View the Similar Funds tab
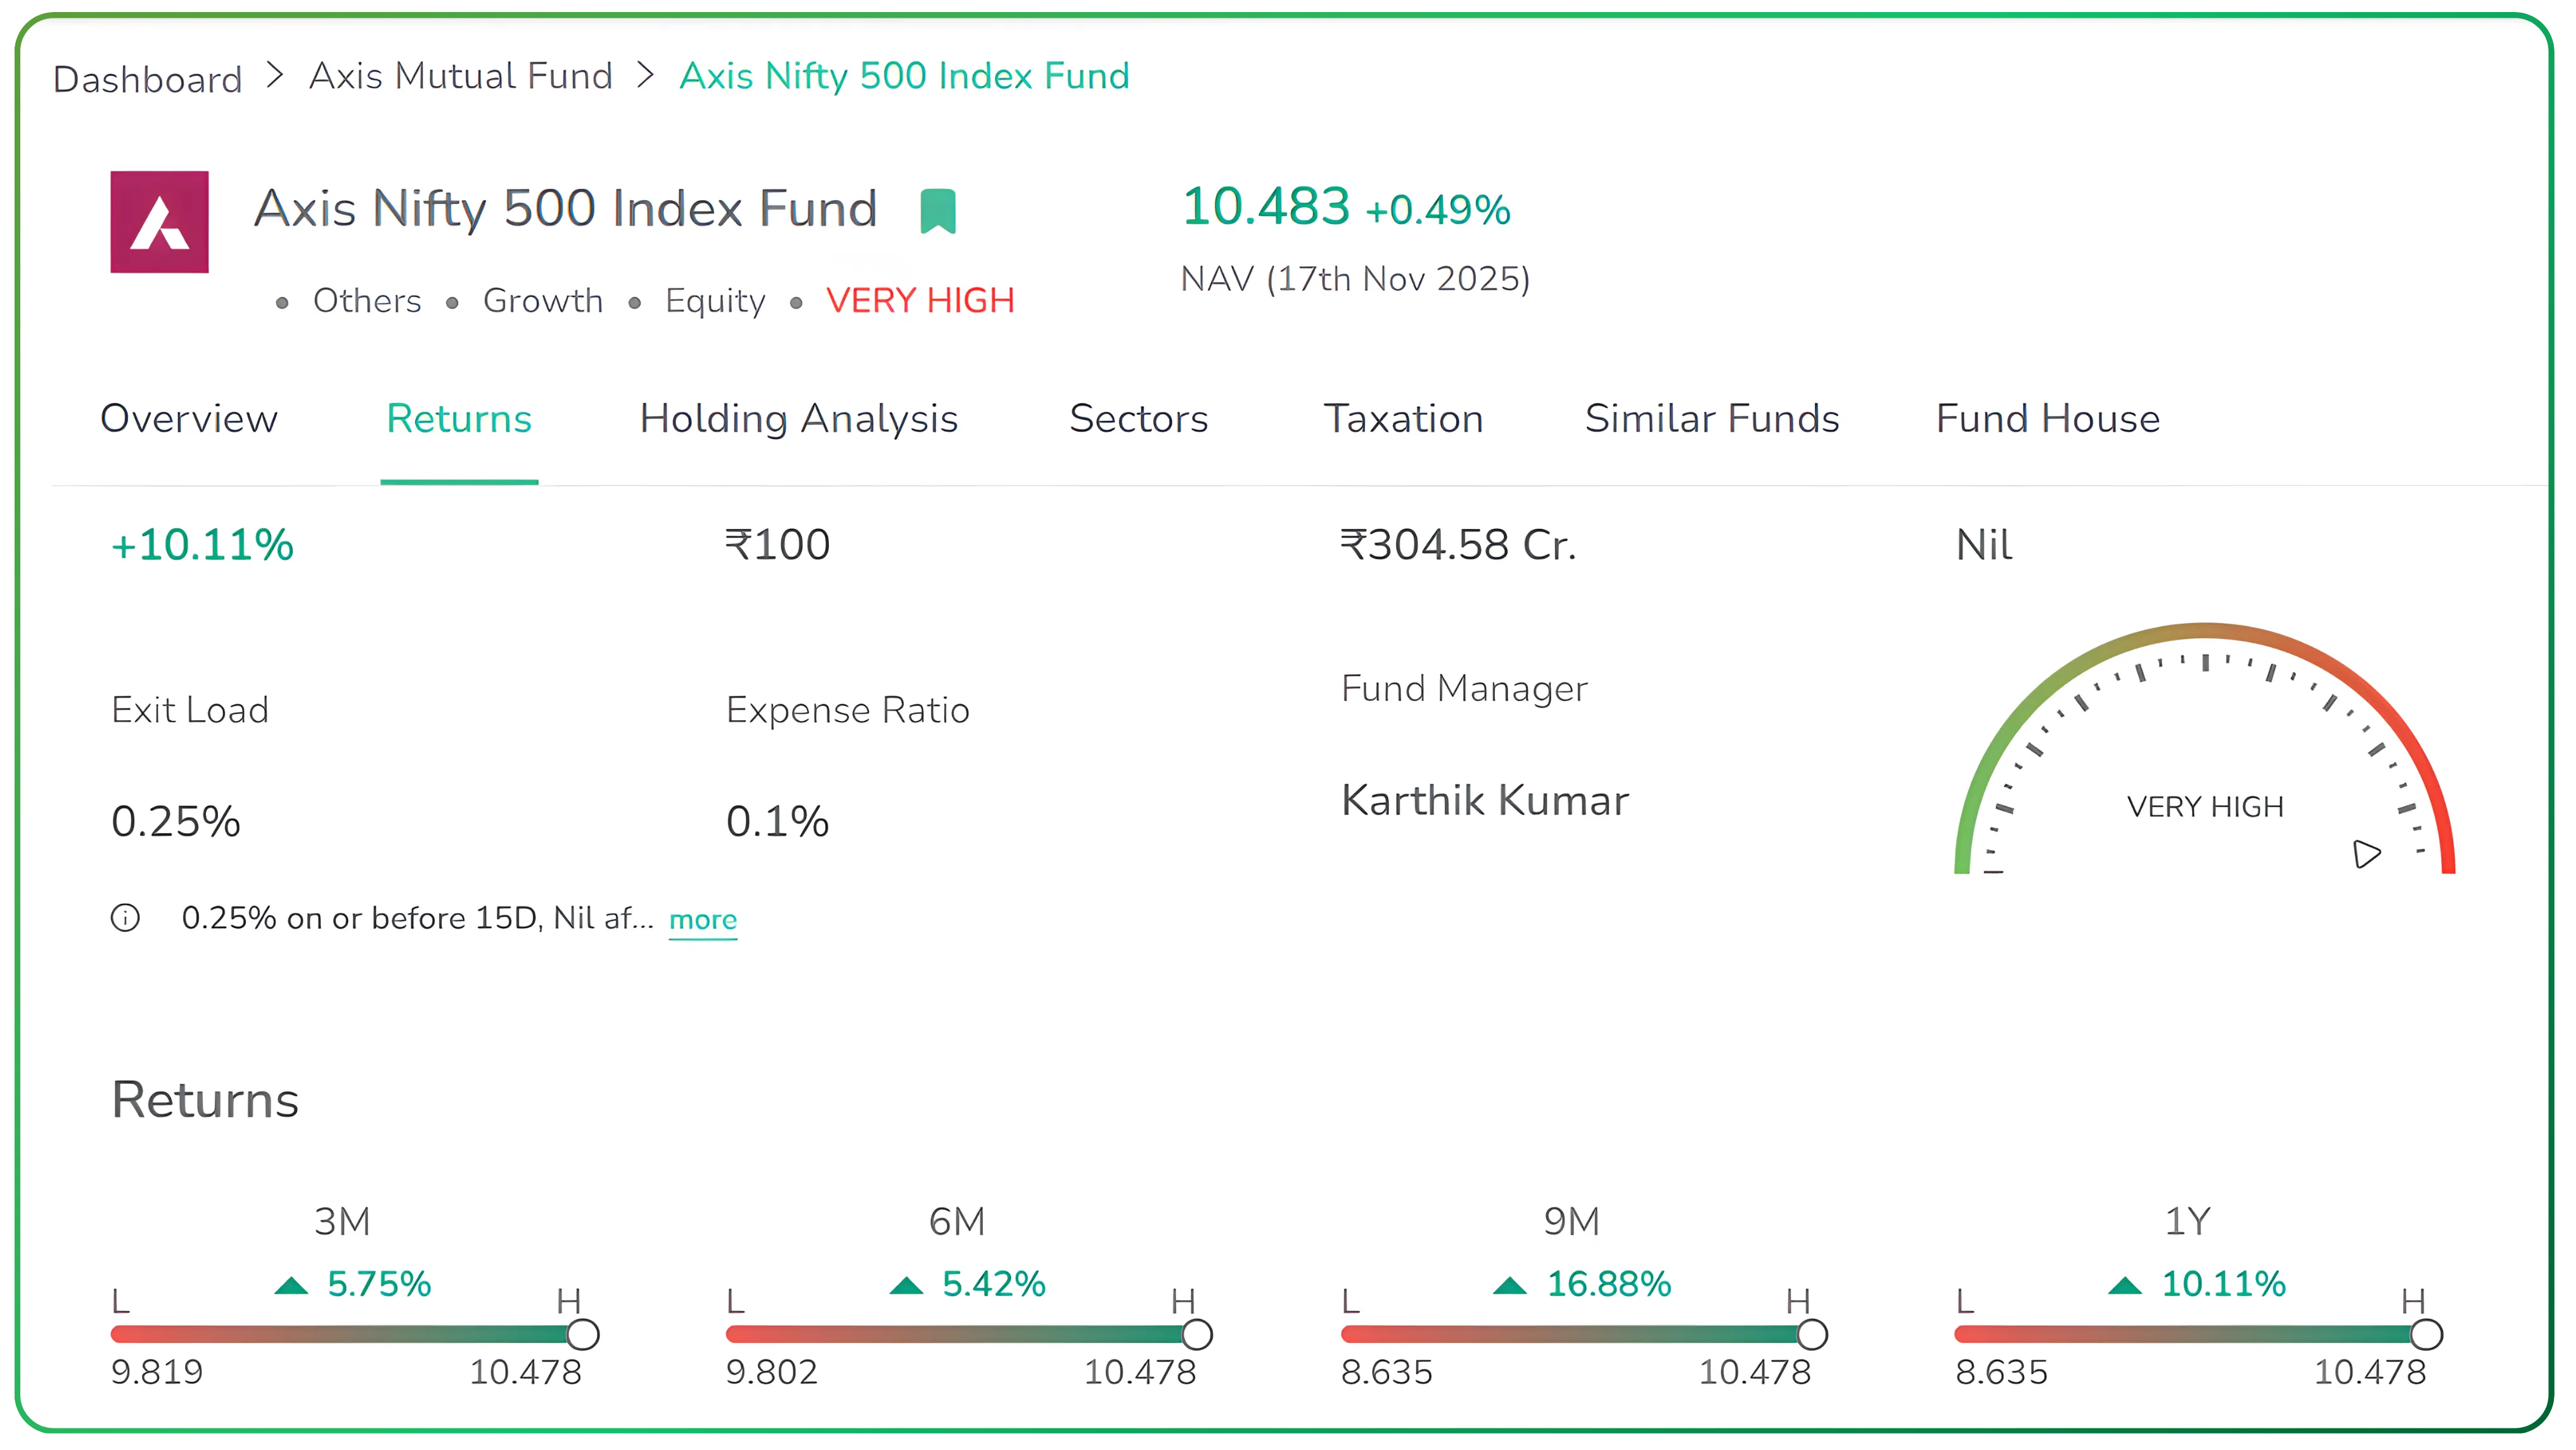 tap(1712, 420)
